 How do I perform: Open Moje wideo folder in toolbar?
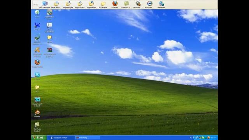[91, 5]
